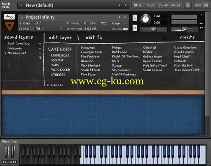The height and width of the screenshot is (166, 211).
Task: Open the Midi Ch dropdown
Action: click(61, 29)
